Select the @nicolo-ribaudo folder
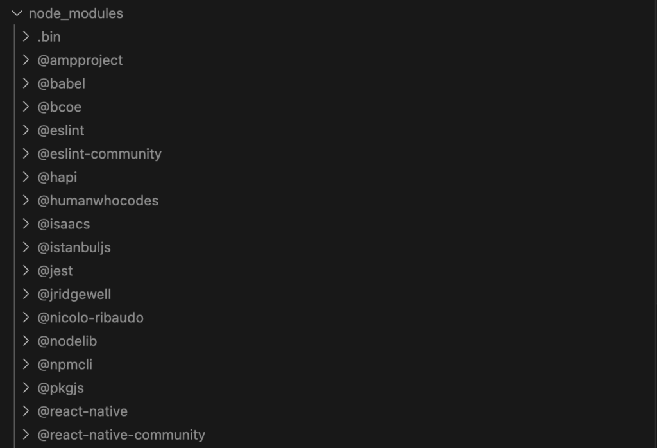 click(90, 318)
